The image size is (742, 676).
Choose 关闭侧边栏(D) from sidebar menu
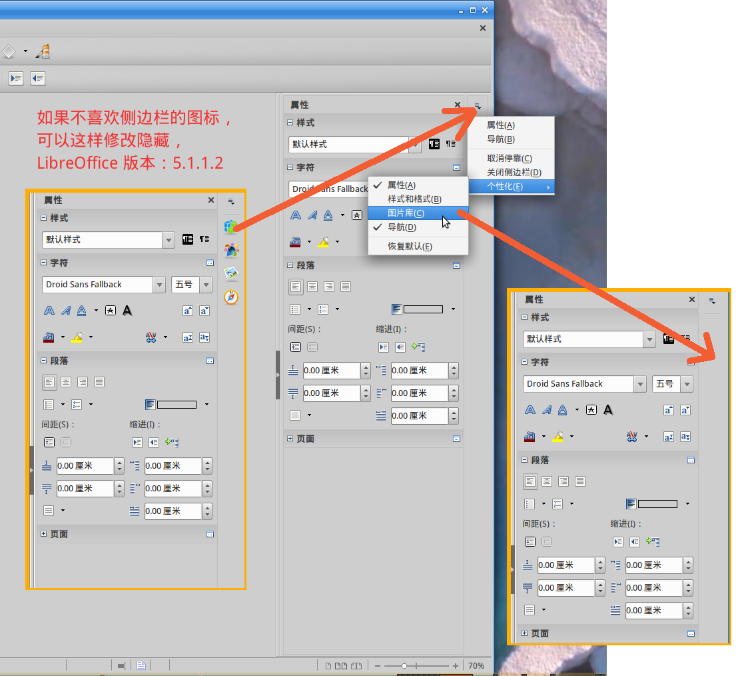511,173
